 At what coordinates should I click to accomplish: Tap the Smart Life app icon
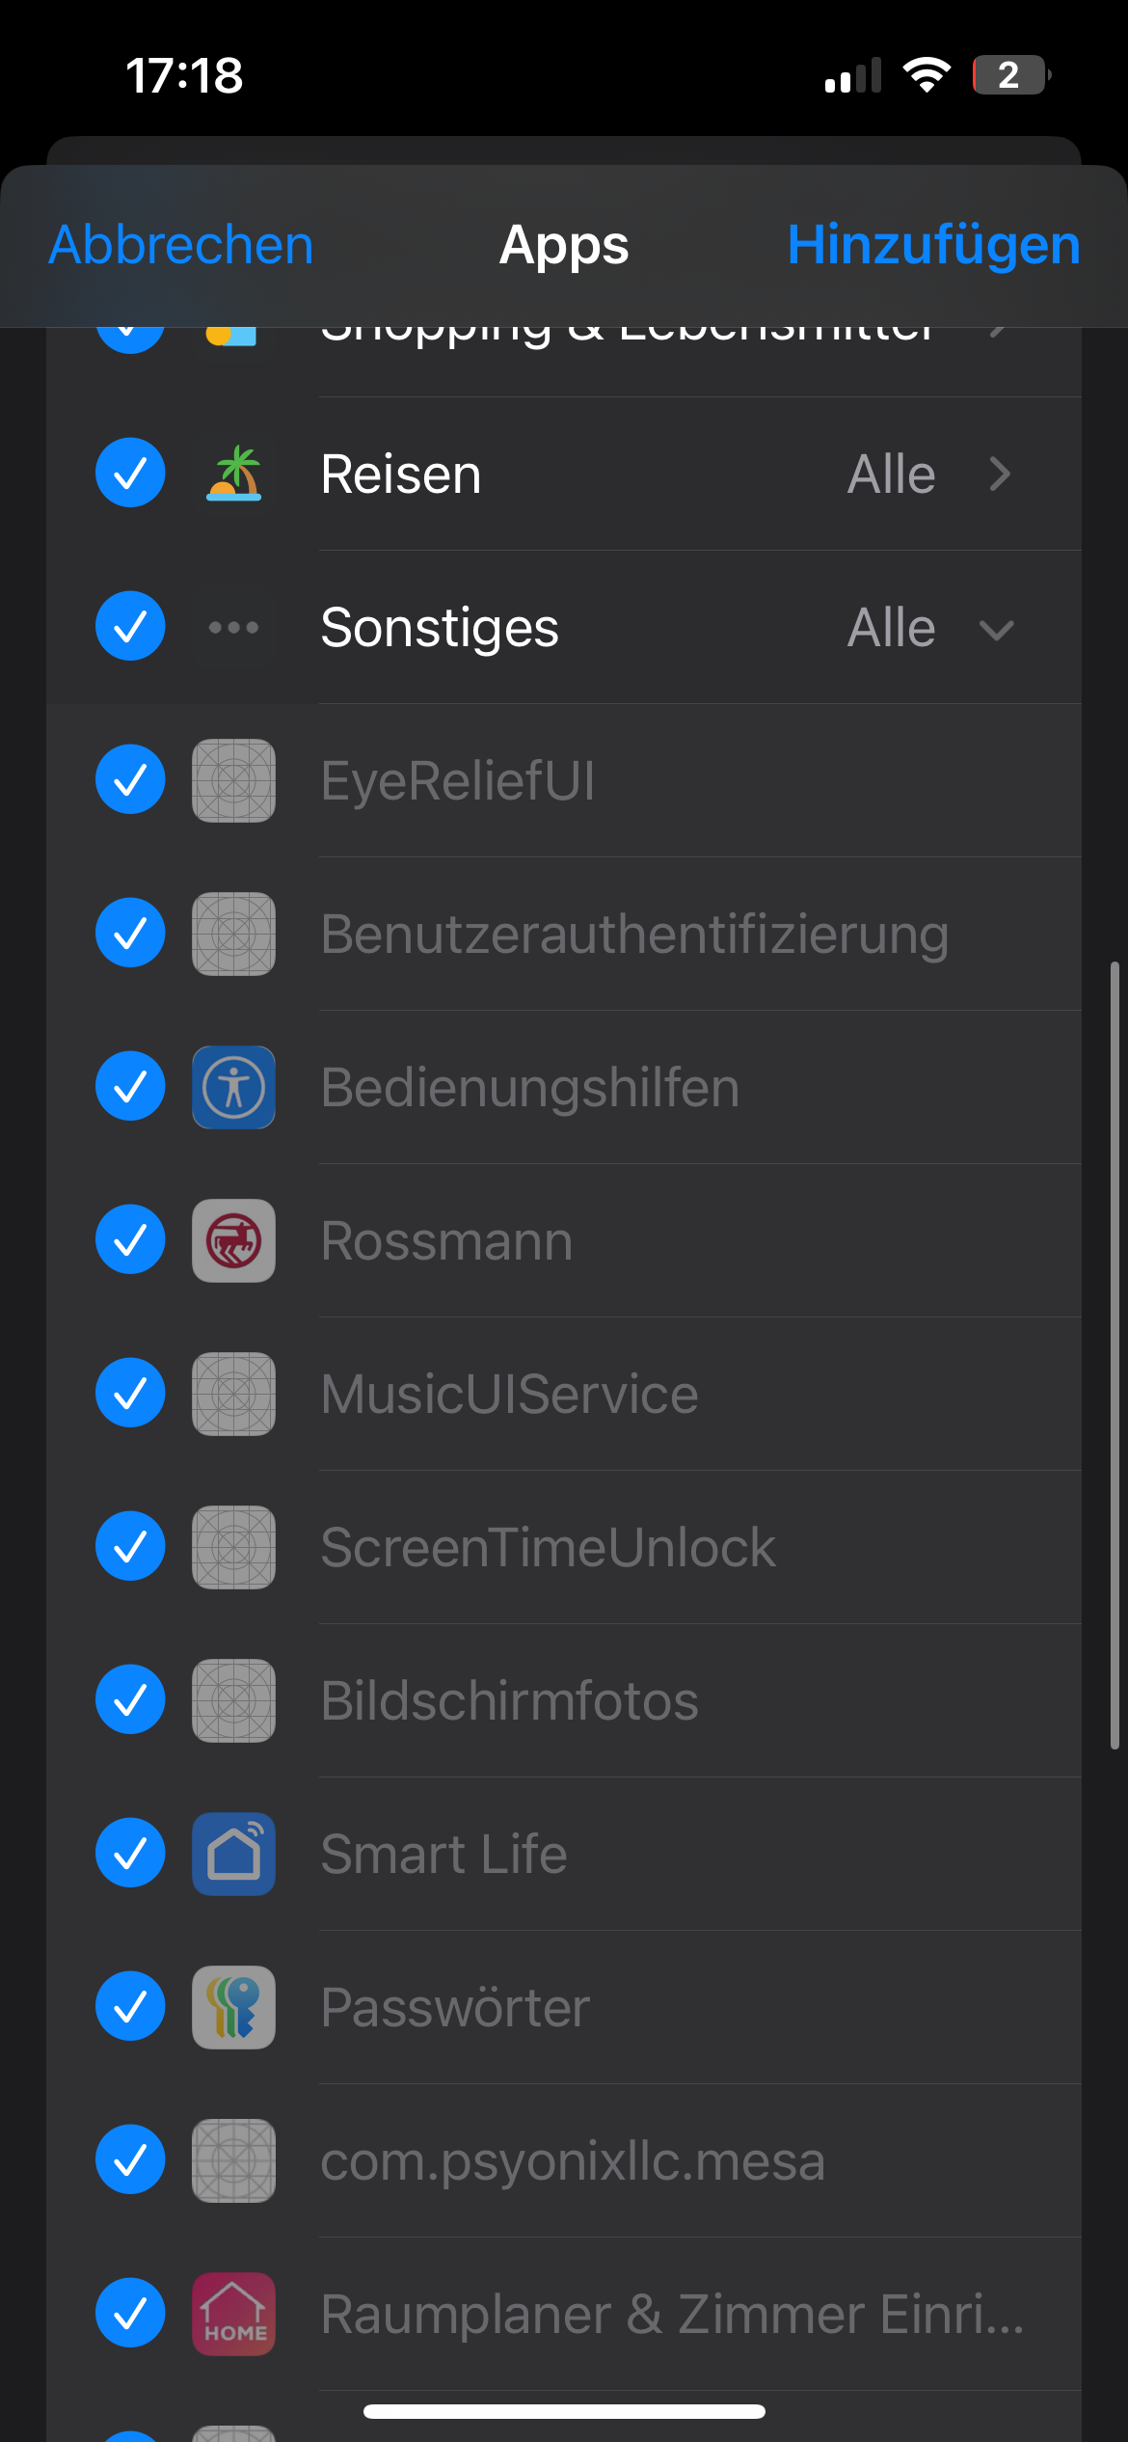click(233, 1854)
